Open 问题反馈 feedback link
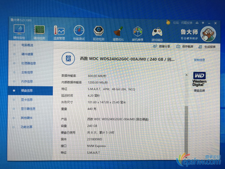This screenshot has height=169, width=225. pyautogui.click(x=187, y=23)
